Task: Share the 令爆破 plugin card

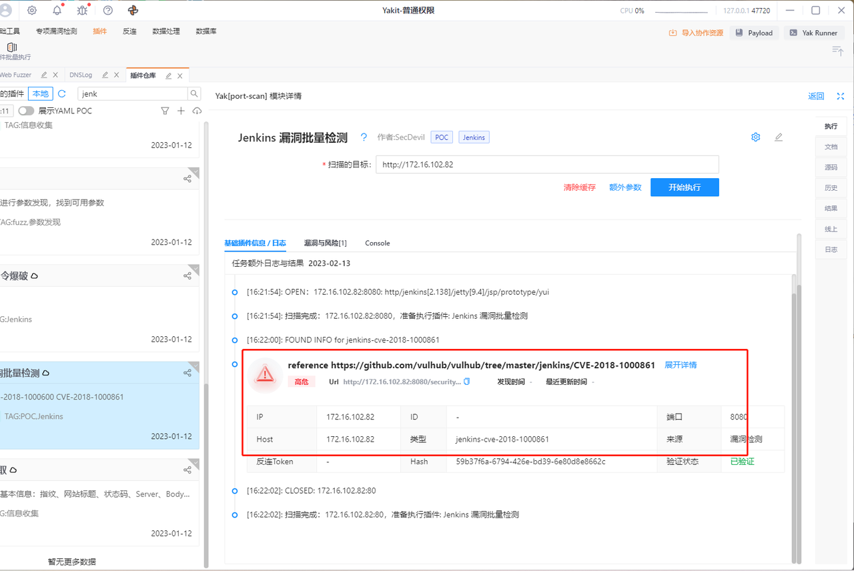Action: pos(187,275)
